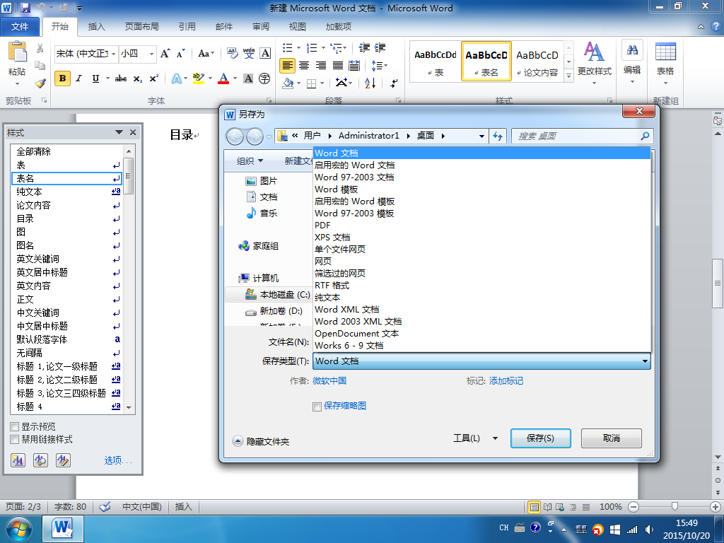Check the Save Thumbnail checkbox

tap(317, 407)
